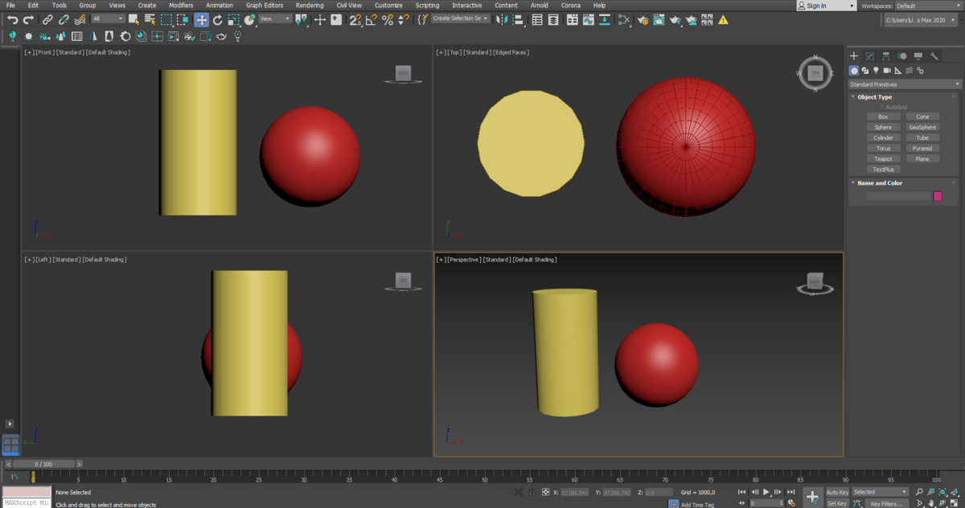The image size is (965, 508).
Task: Activate the Select and Rotate tool
Action: click(x=217, y=20)
